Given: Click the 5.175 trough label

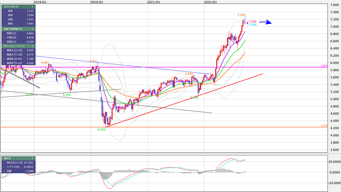Looking at the screenshot, I should pos(67,95).
